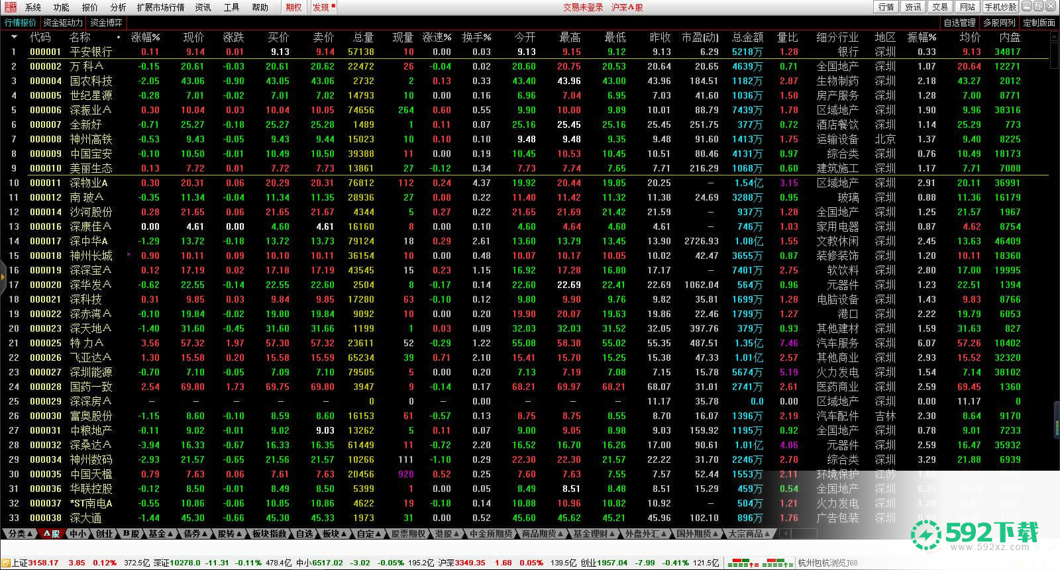Image resolution: width=1060 pixels, height=570 pixels.
Task: Click the 交易 button at top right
Action: tap(940, 7)
